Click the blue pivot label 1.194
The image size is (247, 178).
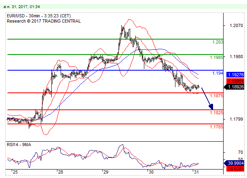[x=217, y=73]
